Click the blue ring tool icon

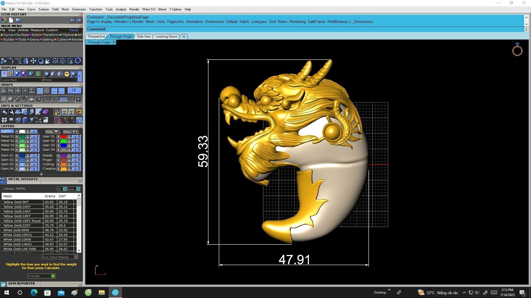(78, 61)
